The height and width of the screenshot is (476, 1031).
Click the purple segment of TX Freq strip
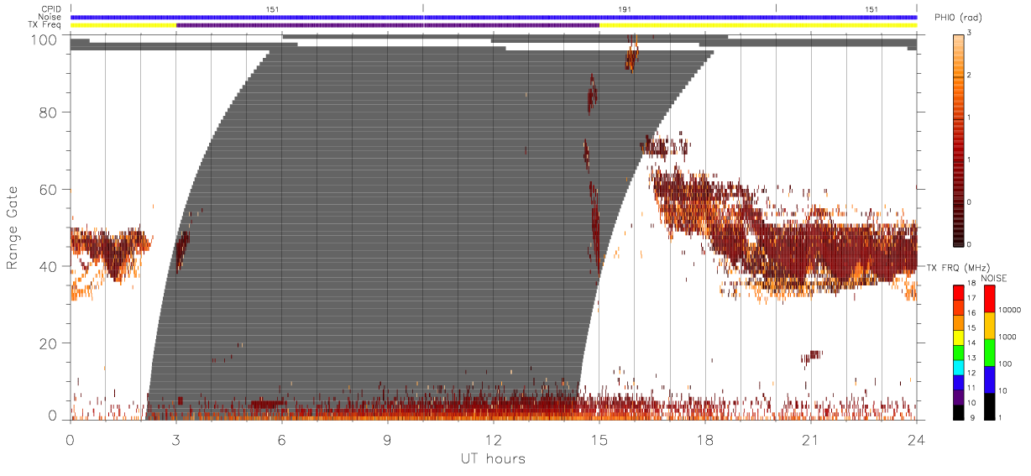tap(388, 25)
